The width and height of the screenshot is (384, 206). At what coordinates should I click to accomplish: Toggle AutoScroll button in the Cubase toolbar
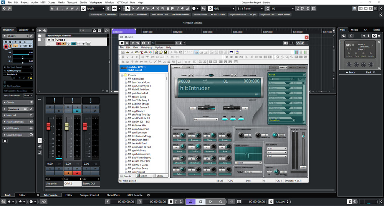[114, 8]
